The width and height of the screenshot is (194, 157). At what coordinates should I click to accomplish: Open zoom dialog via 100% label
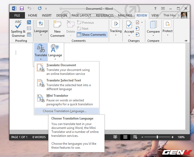181,137
